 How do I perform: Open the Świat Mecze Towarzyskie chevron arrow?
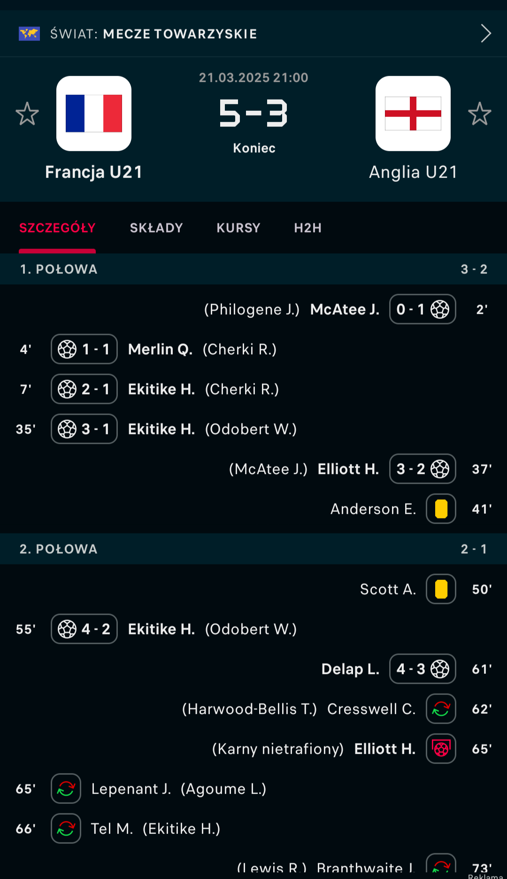tap(486, 33)
